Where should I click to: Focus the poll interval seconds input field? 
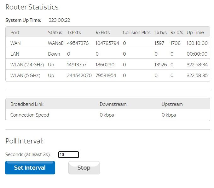pos(68,155)
